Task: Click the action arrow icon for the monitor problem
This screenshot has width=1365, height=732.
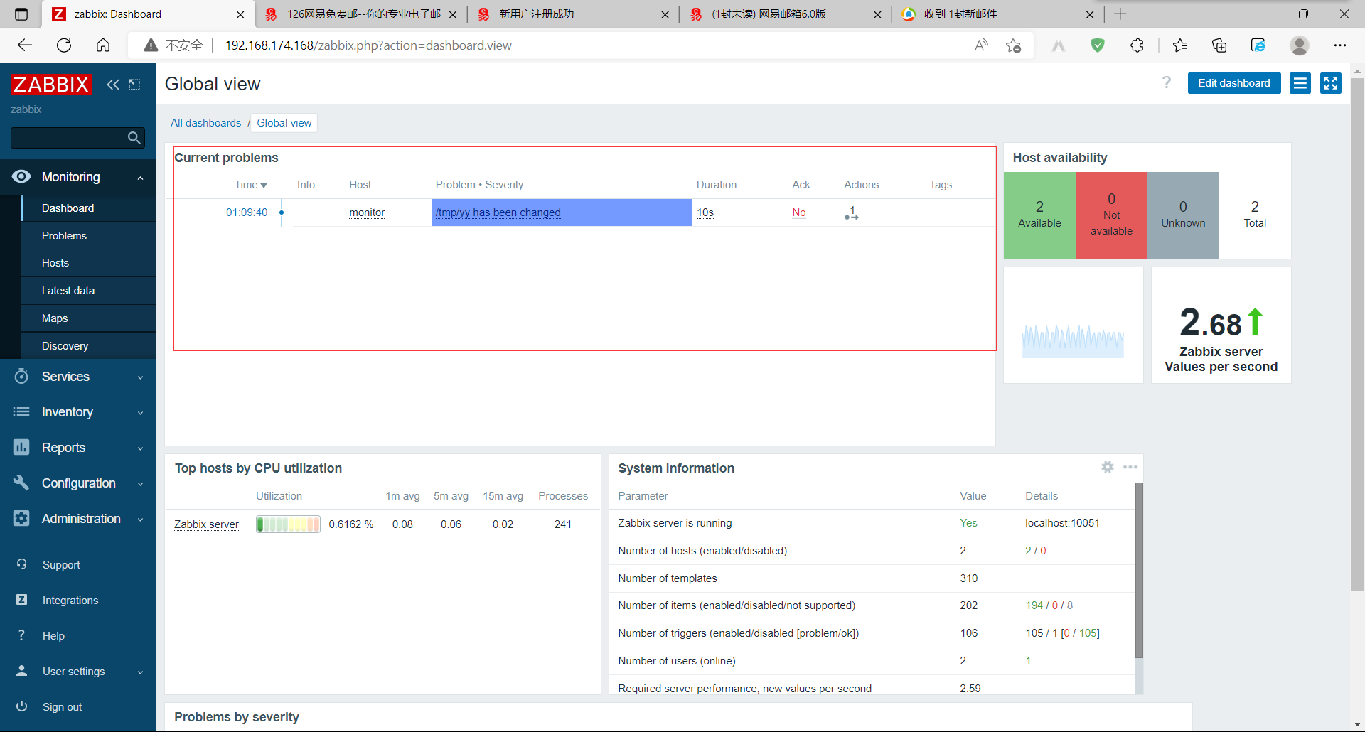Action: (852, 212)
